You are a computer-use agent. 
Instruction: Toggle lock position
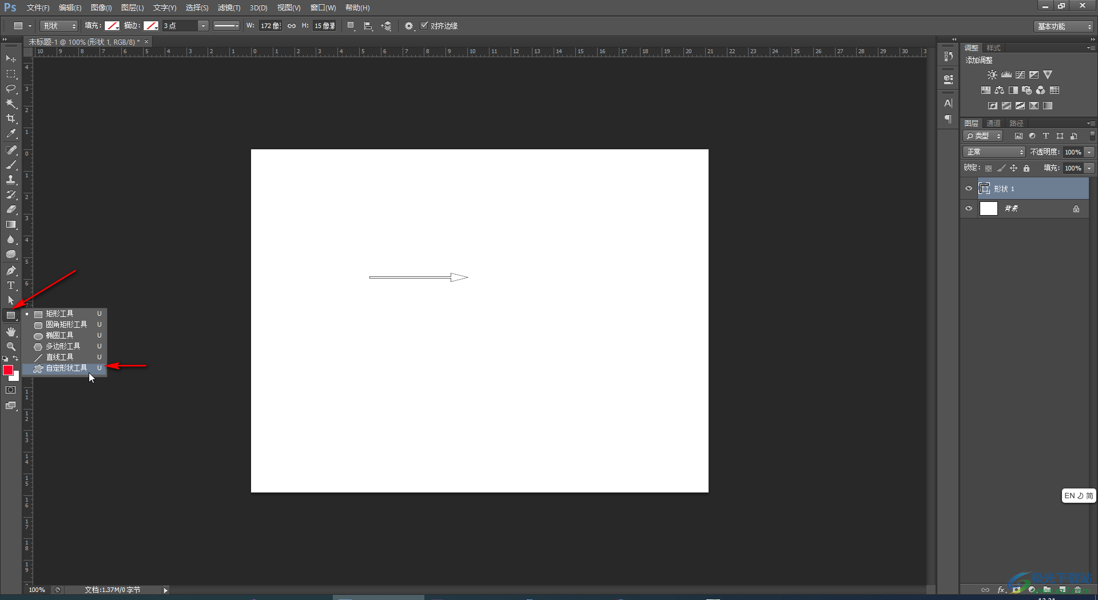tap(1013, 168)
